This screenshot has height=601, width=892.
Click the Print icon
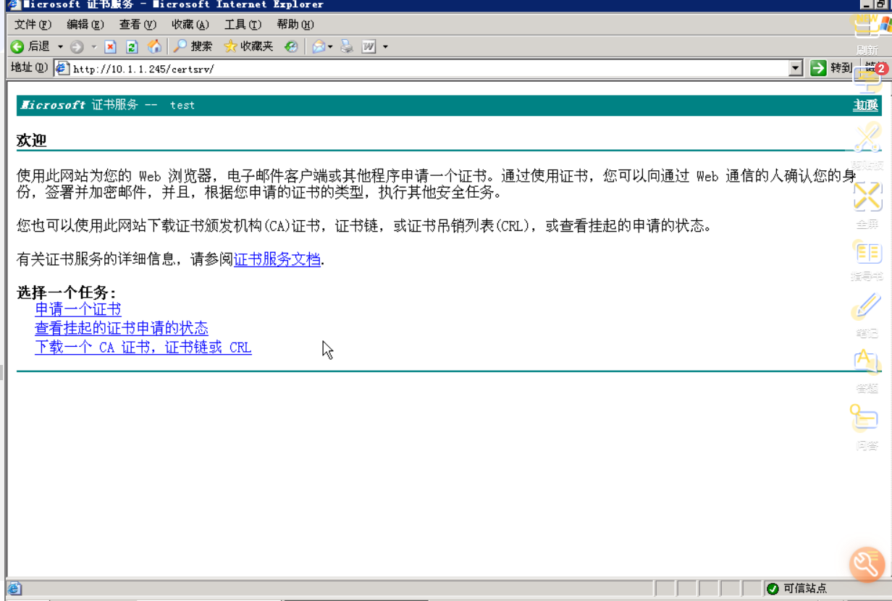point(347,46)
